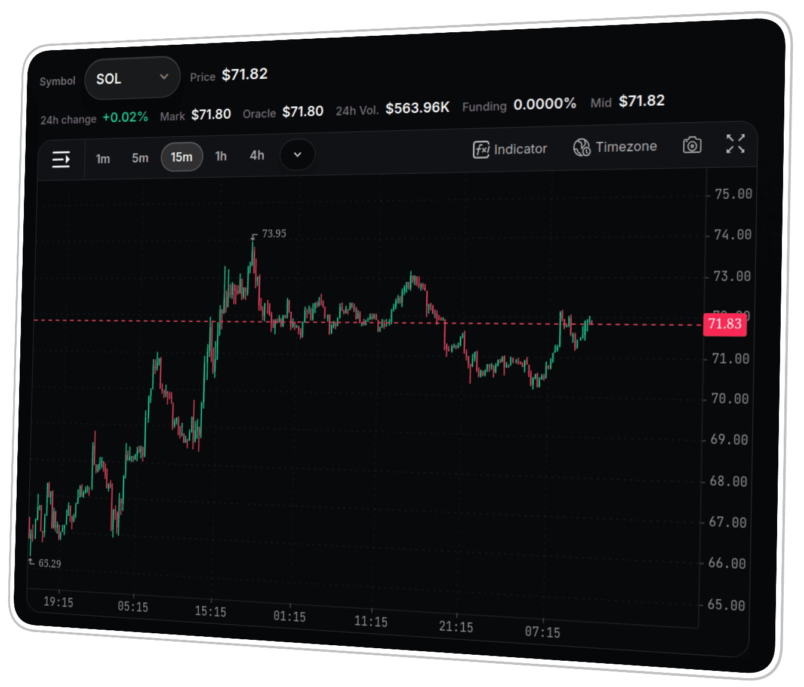Take a chart snapshot with camera icon
Image resolution: width=804 pixels, height=687 pixels.
point(692,145)
